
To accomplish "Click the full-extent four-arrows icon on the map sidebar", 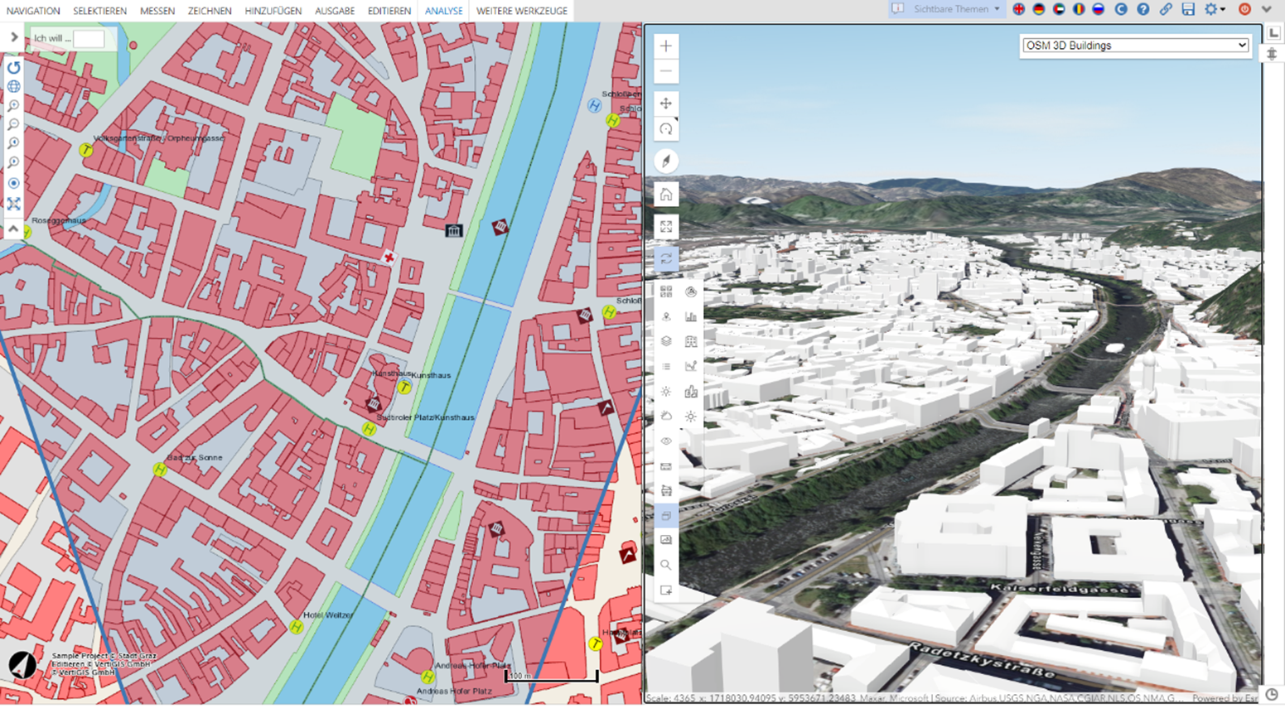I will (12, 202).
